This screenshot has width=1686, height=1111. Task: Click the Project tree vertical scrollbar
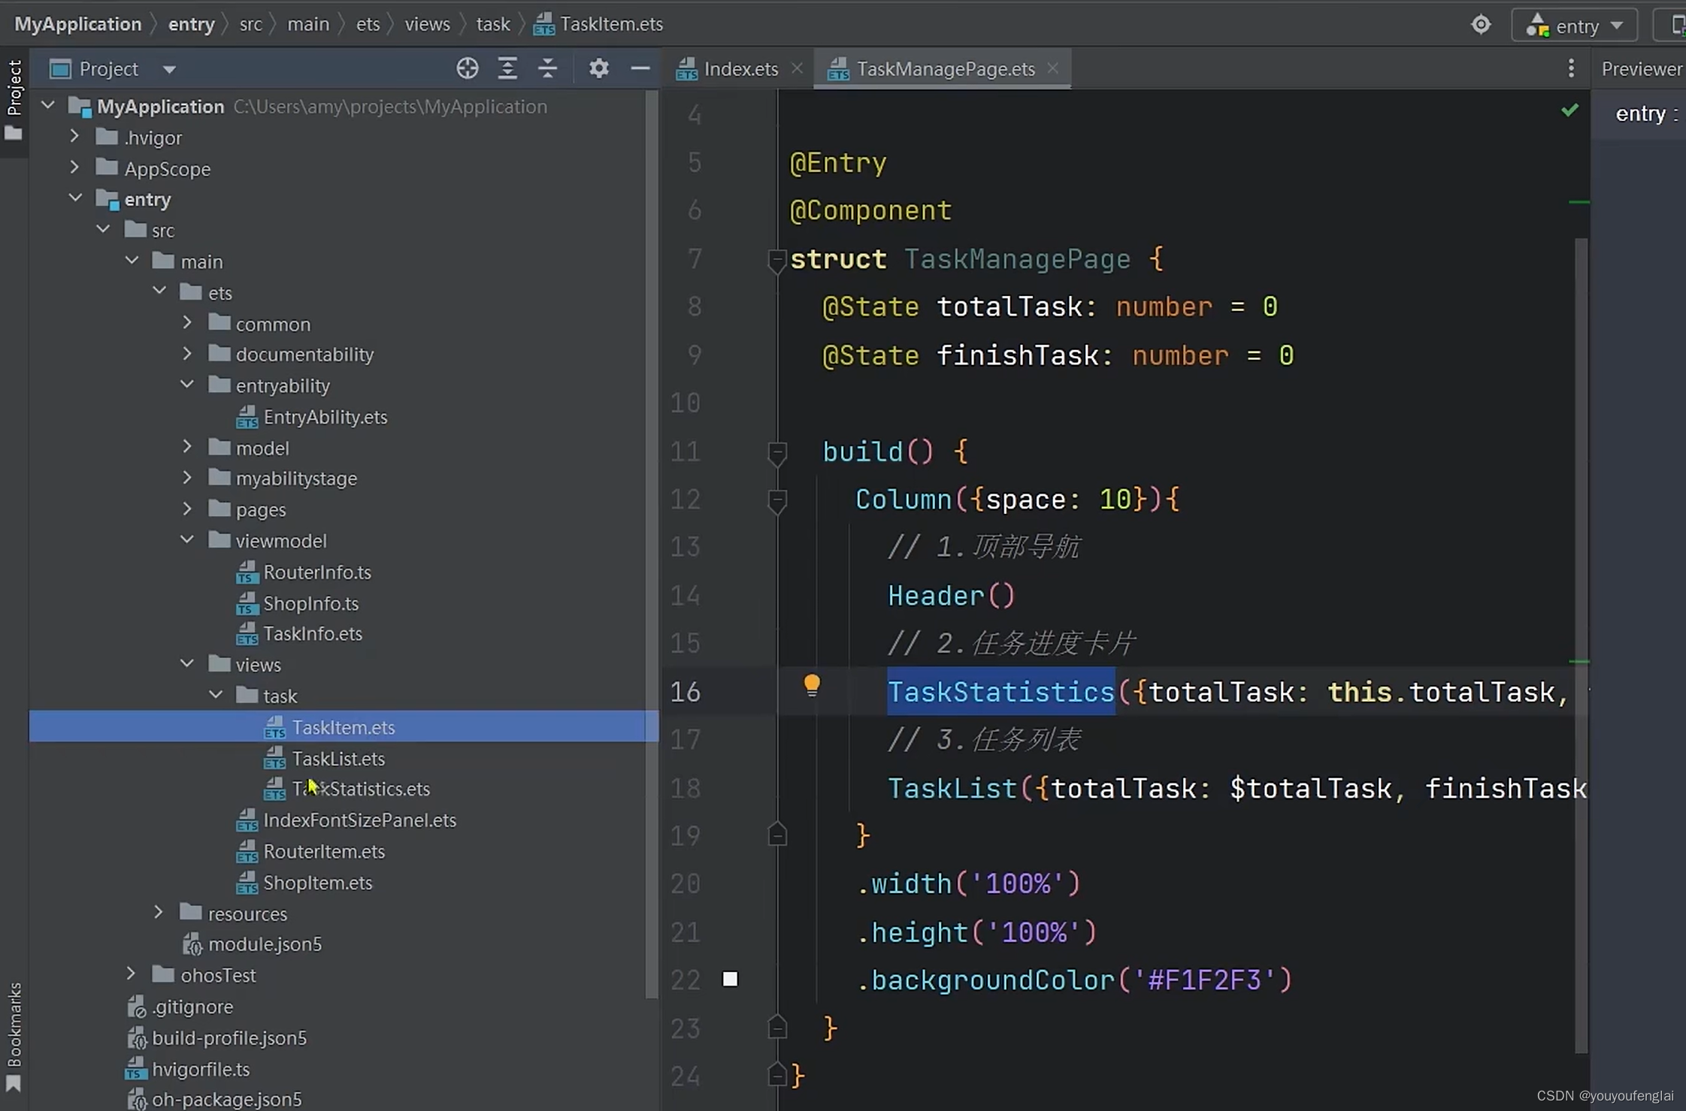tap(651, 546)
